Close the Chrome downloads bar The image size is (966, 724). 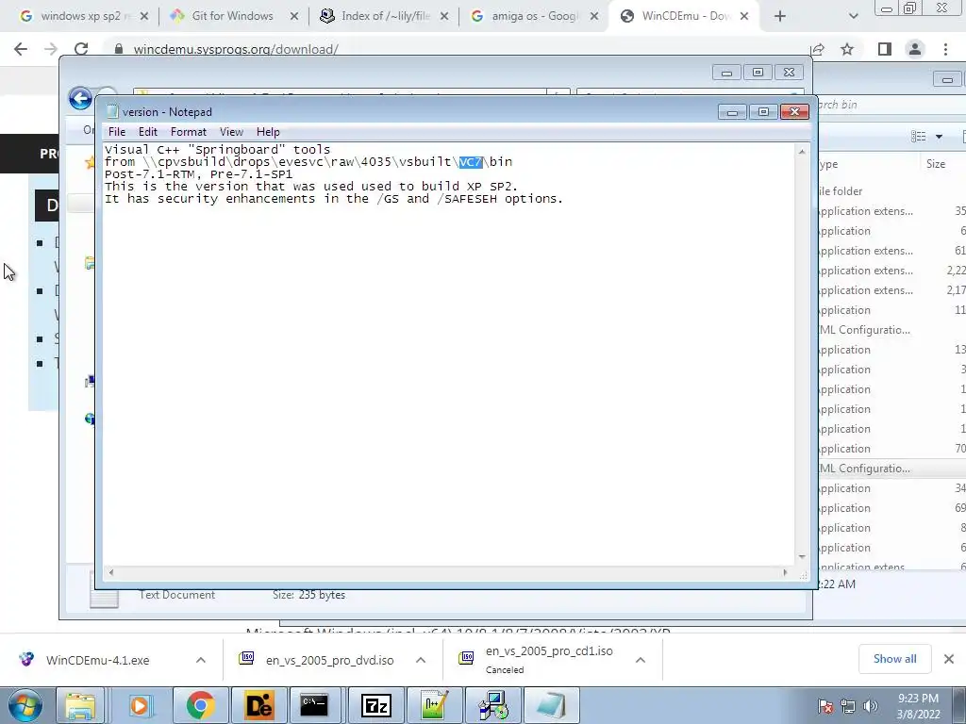(x=949, y=659)
